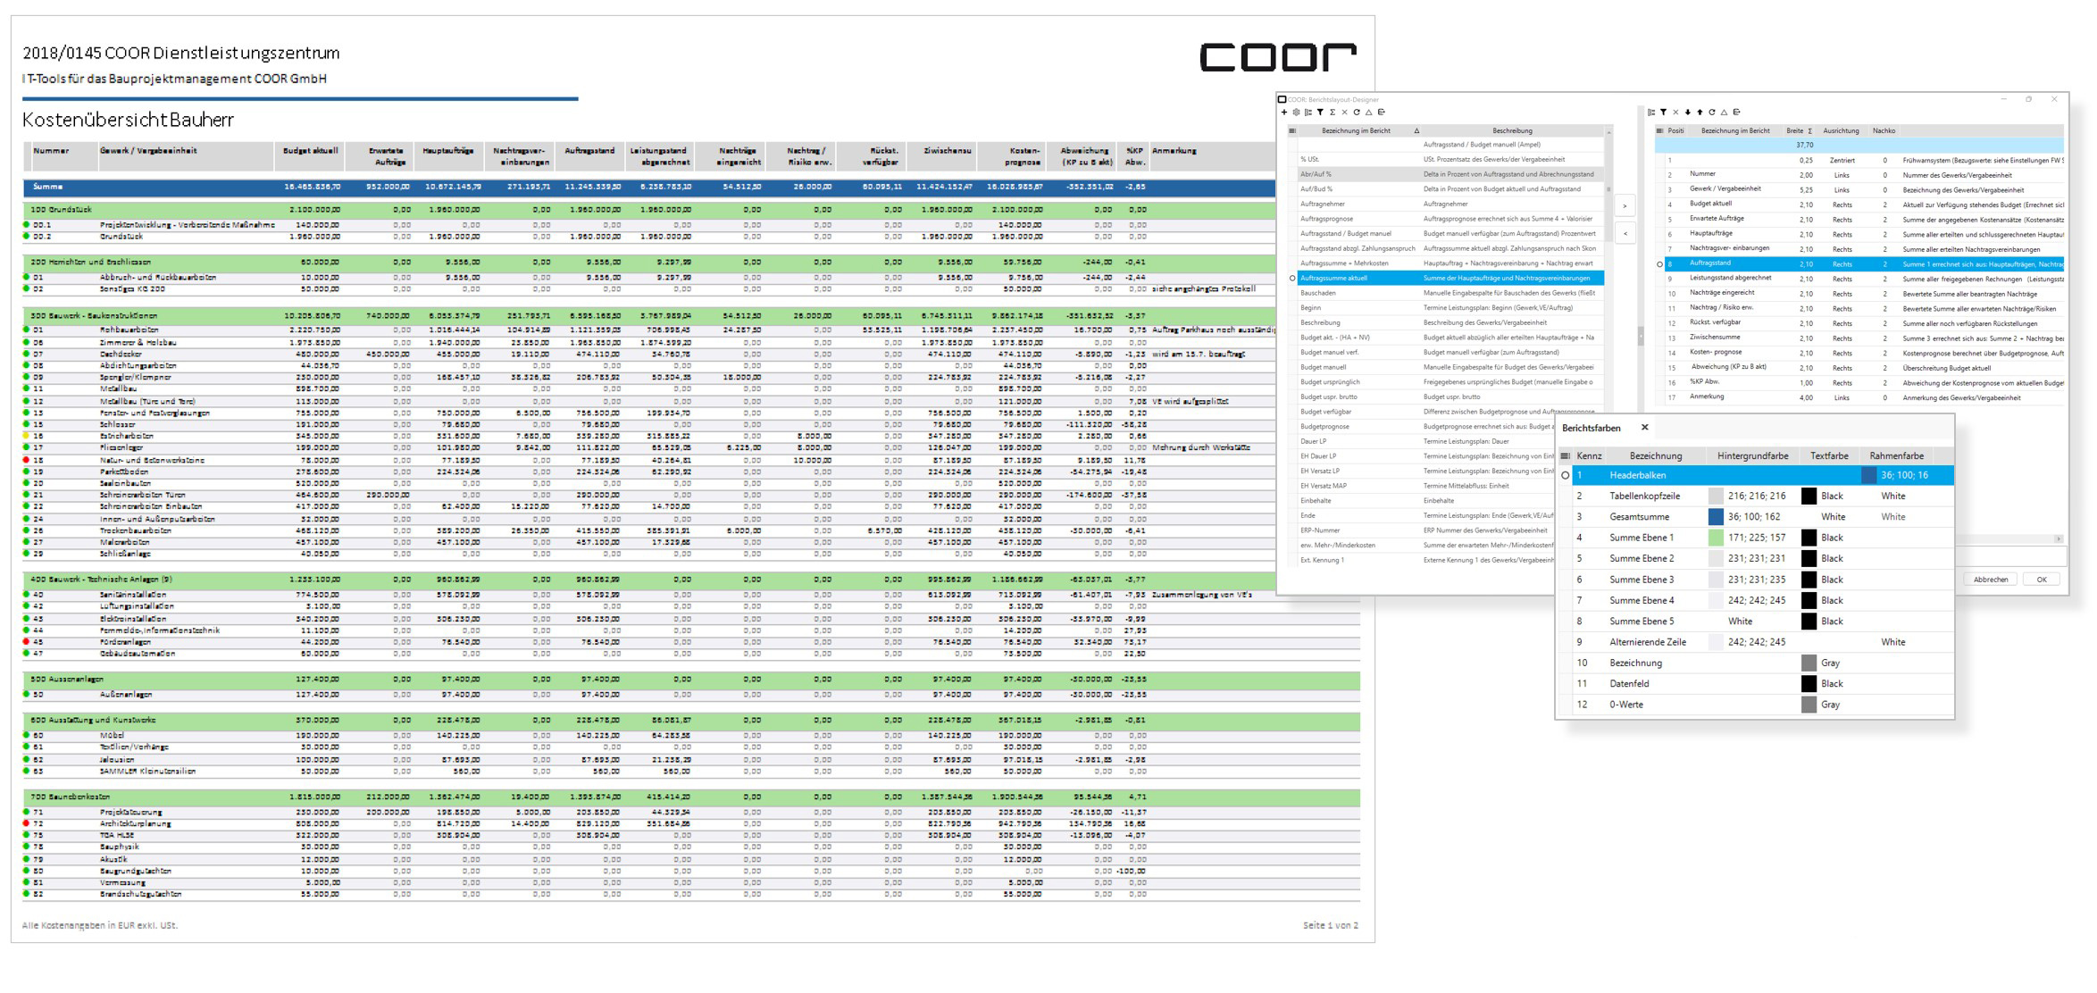Click the export icon in right designer toolbar

click(1736, 113)
